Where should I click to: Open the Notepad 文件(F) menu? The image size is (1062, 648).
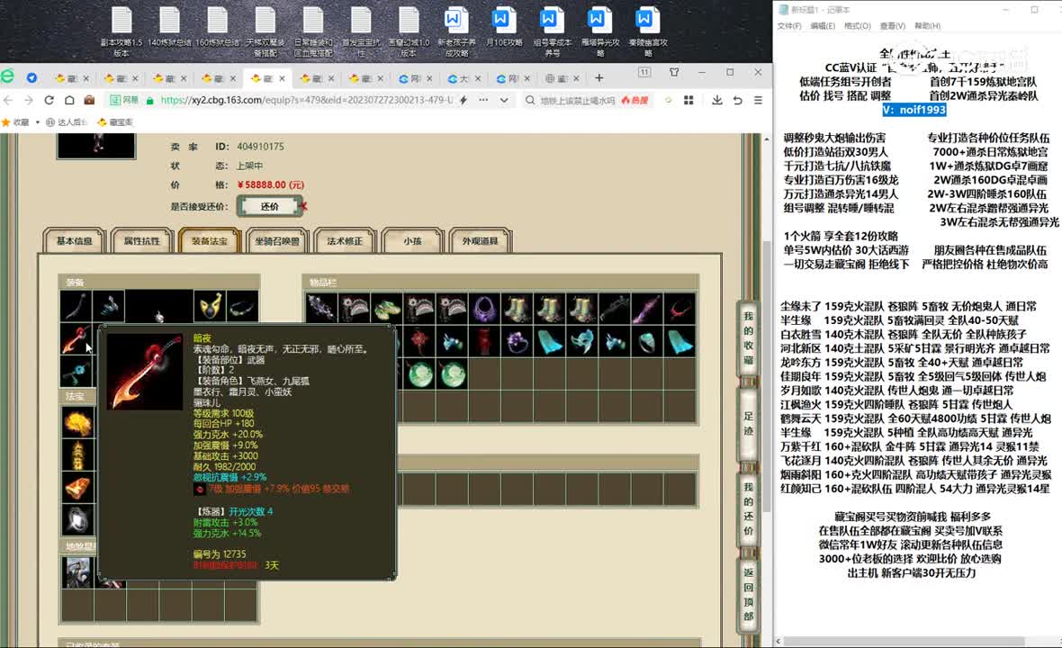(789, 26)
